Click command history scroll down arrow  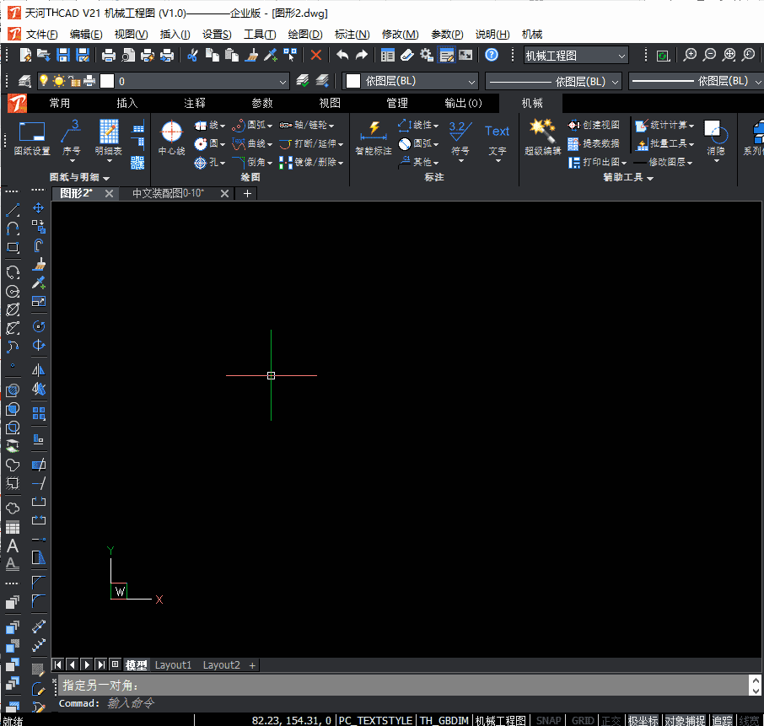[x=756, y=691]
